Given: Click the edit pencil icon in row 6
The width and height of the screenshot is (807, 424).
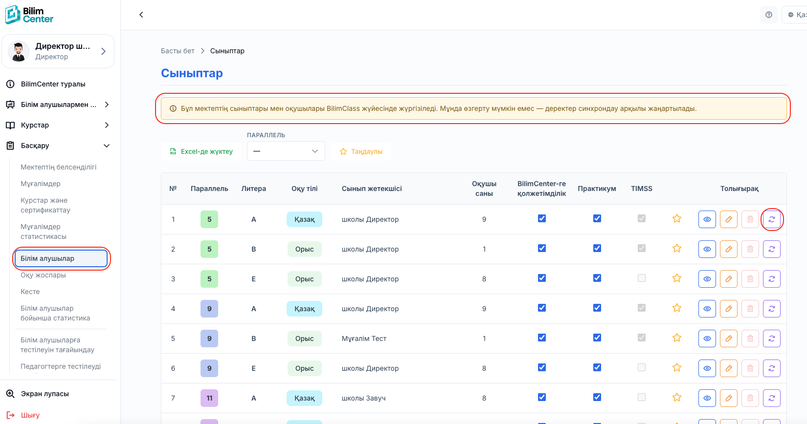Looking at the screenshot, I should pyautogui.click(x=729, y=368).
